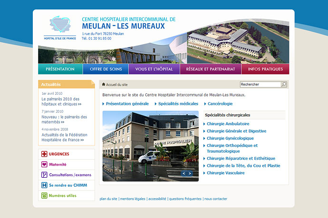
Task: Click the magnifier search icon
Action: 284,84
